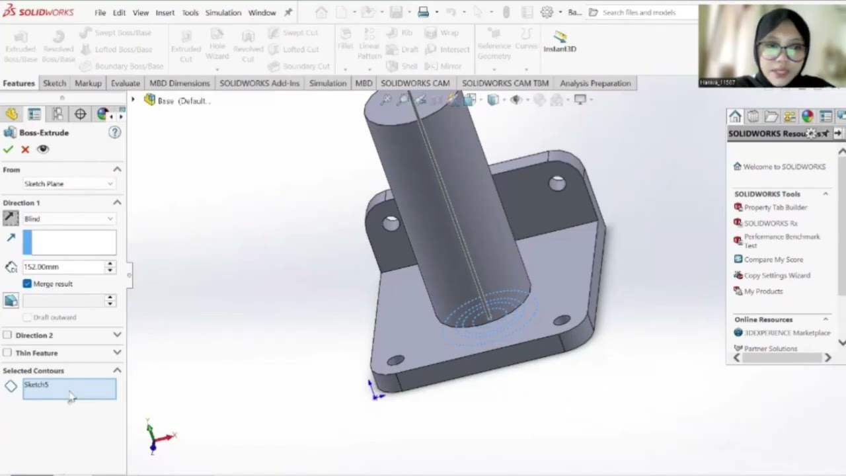This screenshot has height=476, width=846.
Task: Switch to the Evaluate tab
Action: coord(125,83)
